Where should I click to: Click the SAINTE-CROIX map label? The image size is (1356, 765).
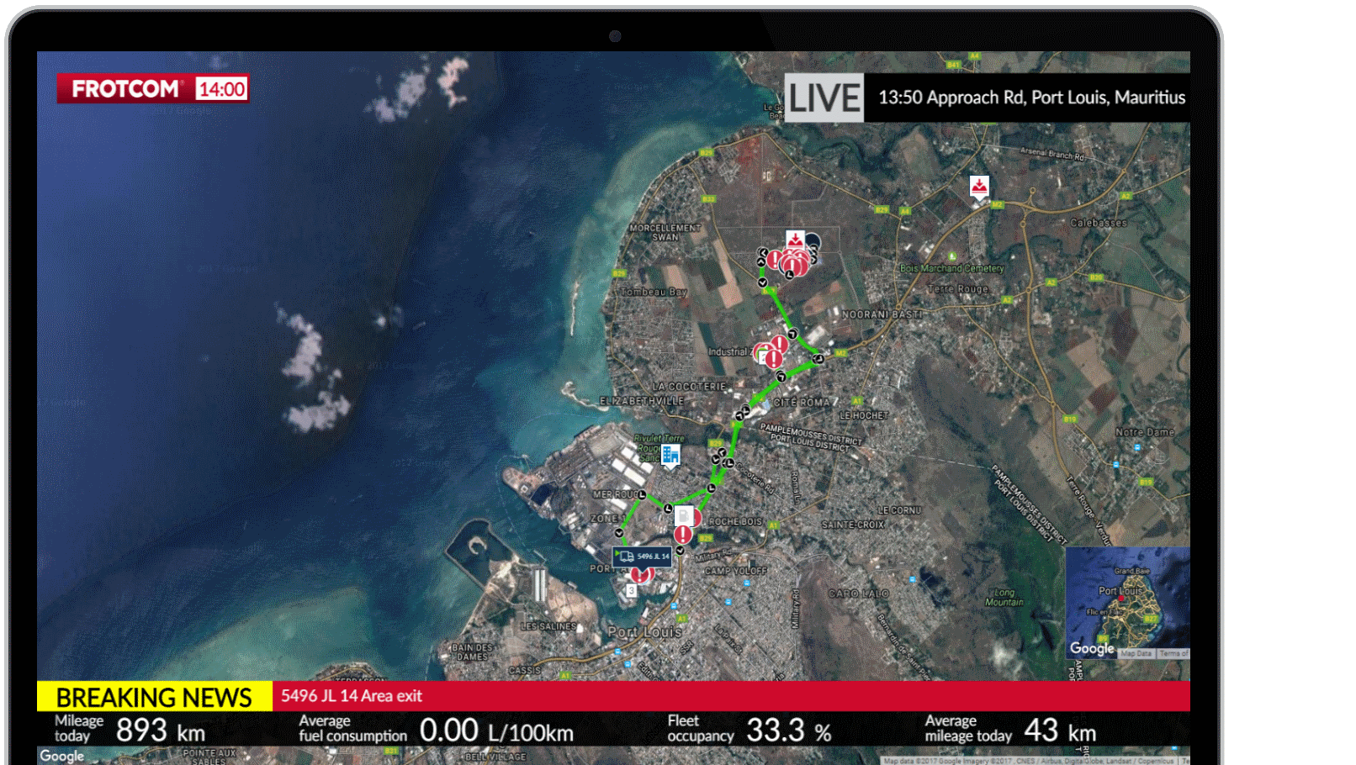tap(853, 525)
